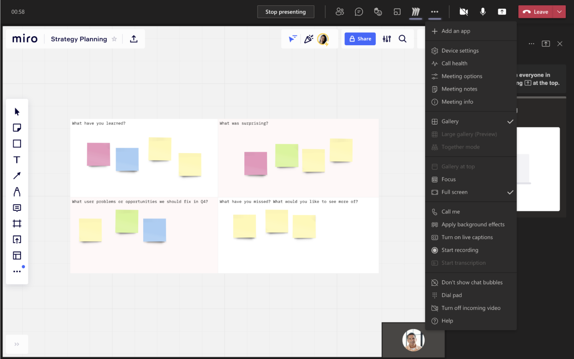Click the Stop presenting button

point(285,12)
